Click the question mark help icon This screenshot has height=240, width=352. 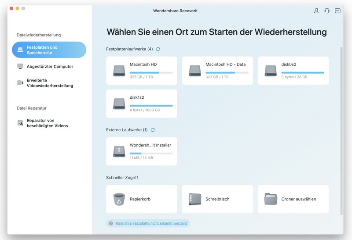(111, 223)
